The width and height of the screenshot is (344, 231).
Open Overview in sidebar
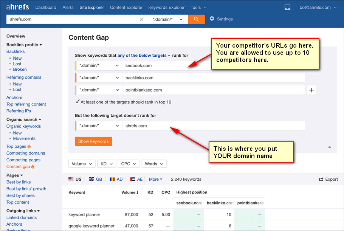coord(16,36)
